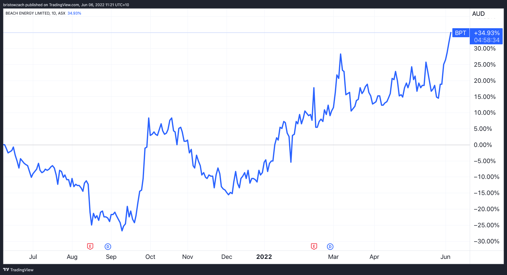
Task: Click the BEACH ENERGY LIMITED, 1D, ASX title
Action: [35, 13]
